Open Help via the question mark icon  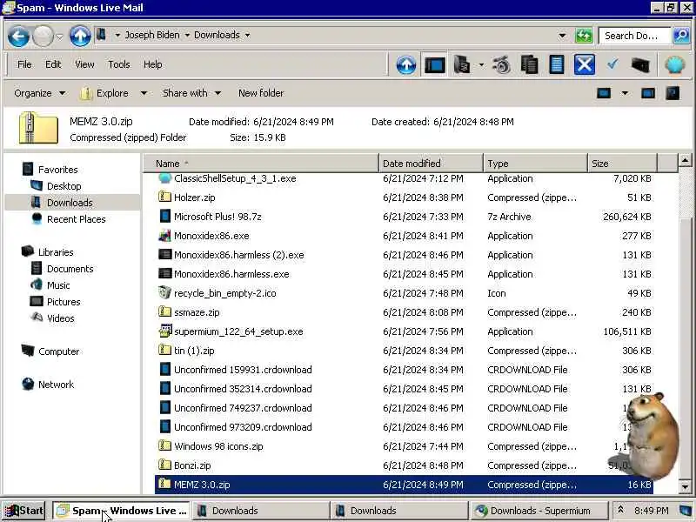coord(673,93)
